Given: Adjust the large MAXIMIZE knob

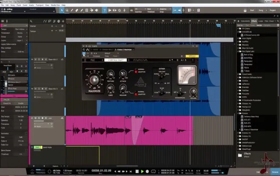Looking at the screenshot, I should pyautogui.click(x=94, y=80).
